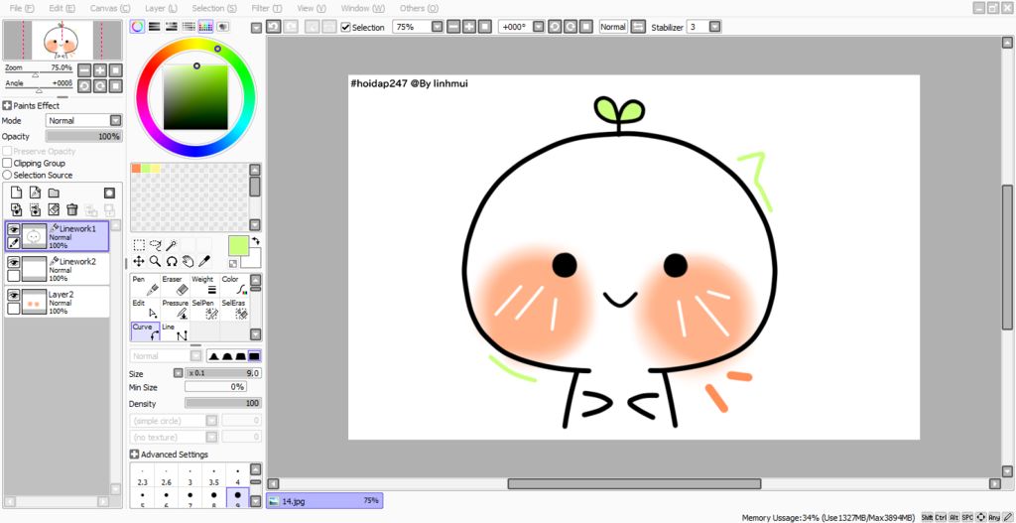Open the Window menu
Image resolution: width=1016 pixels, height=523 pixels.
click(x=362, y=8)
